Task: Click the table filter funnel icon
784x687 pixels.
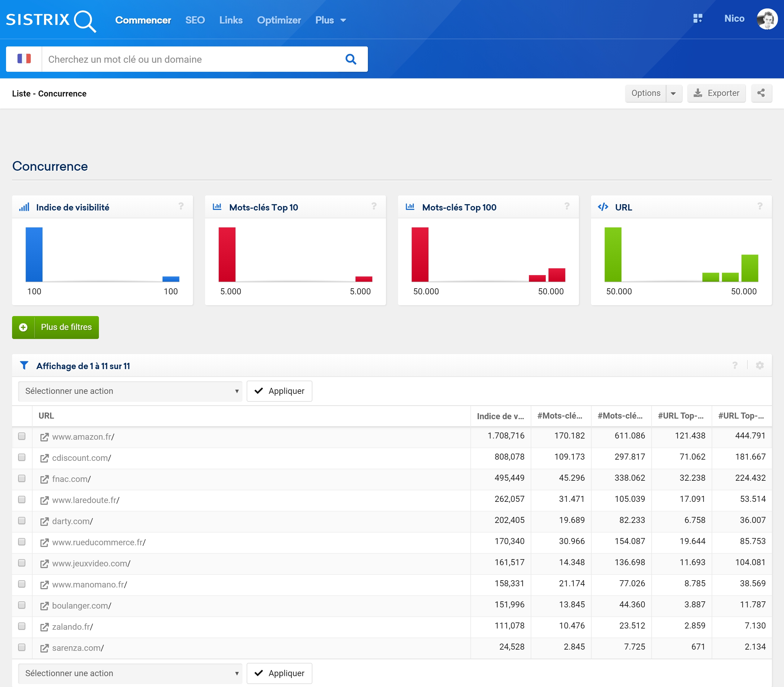Action: pyautogui.click(x=24, y=365)
